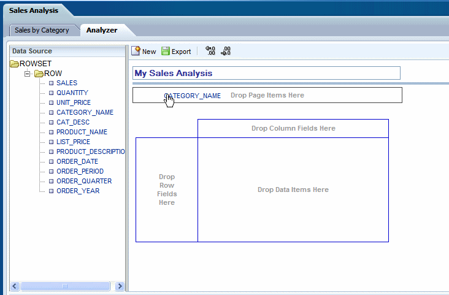Click the Export button label

[x=181, y=52]
